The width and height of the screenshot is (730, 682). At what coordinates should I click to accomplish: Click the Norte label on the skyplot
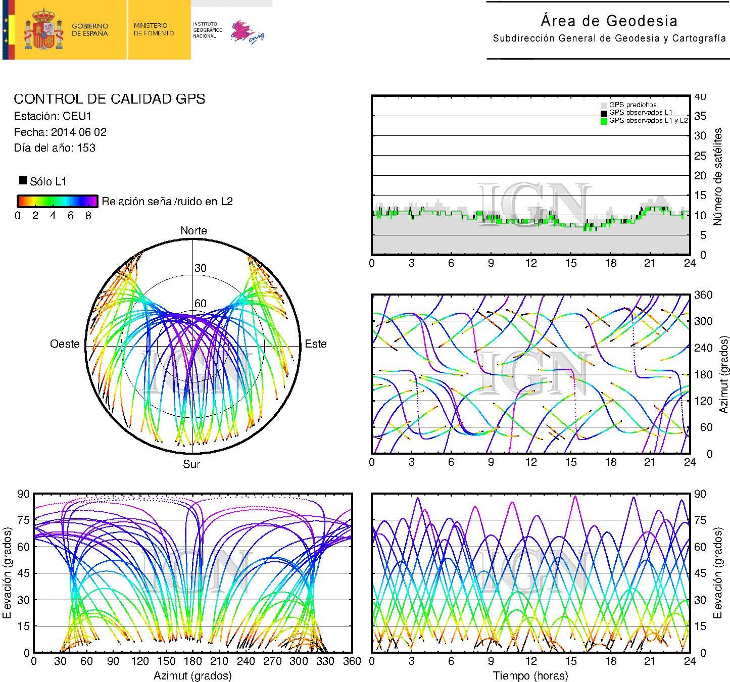pyautogui.click(x=193, y=231)
